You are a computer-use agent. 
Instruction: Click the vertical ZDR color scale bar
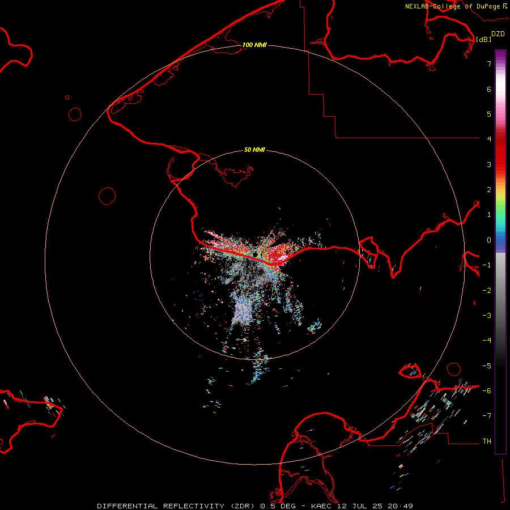tap(500, 252)
